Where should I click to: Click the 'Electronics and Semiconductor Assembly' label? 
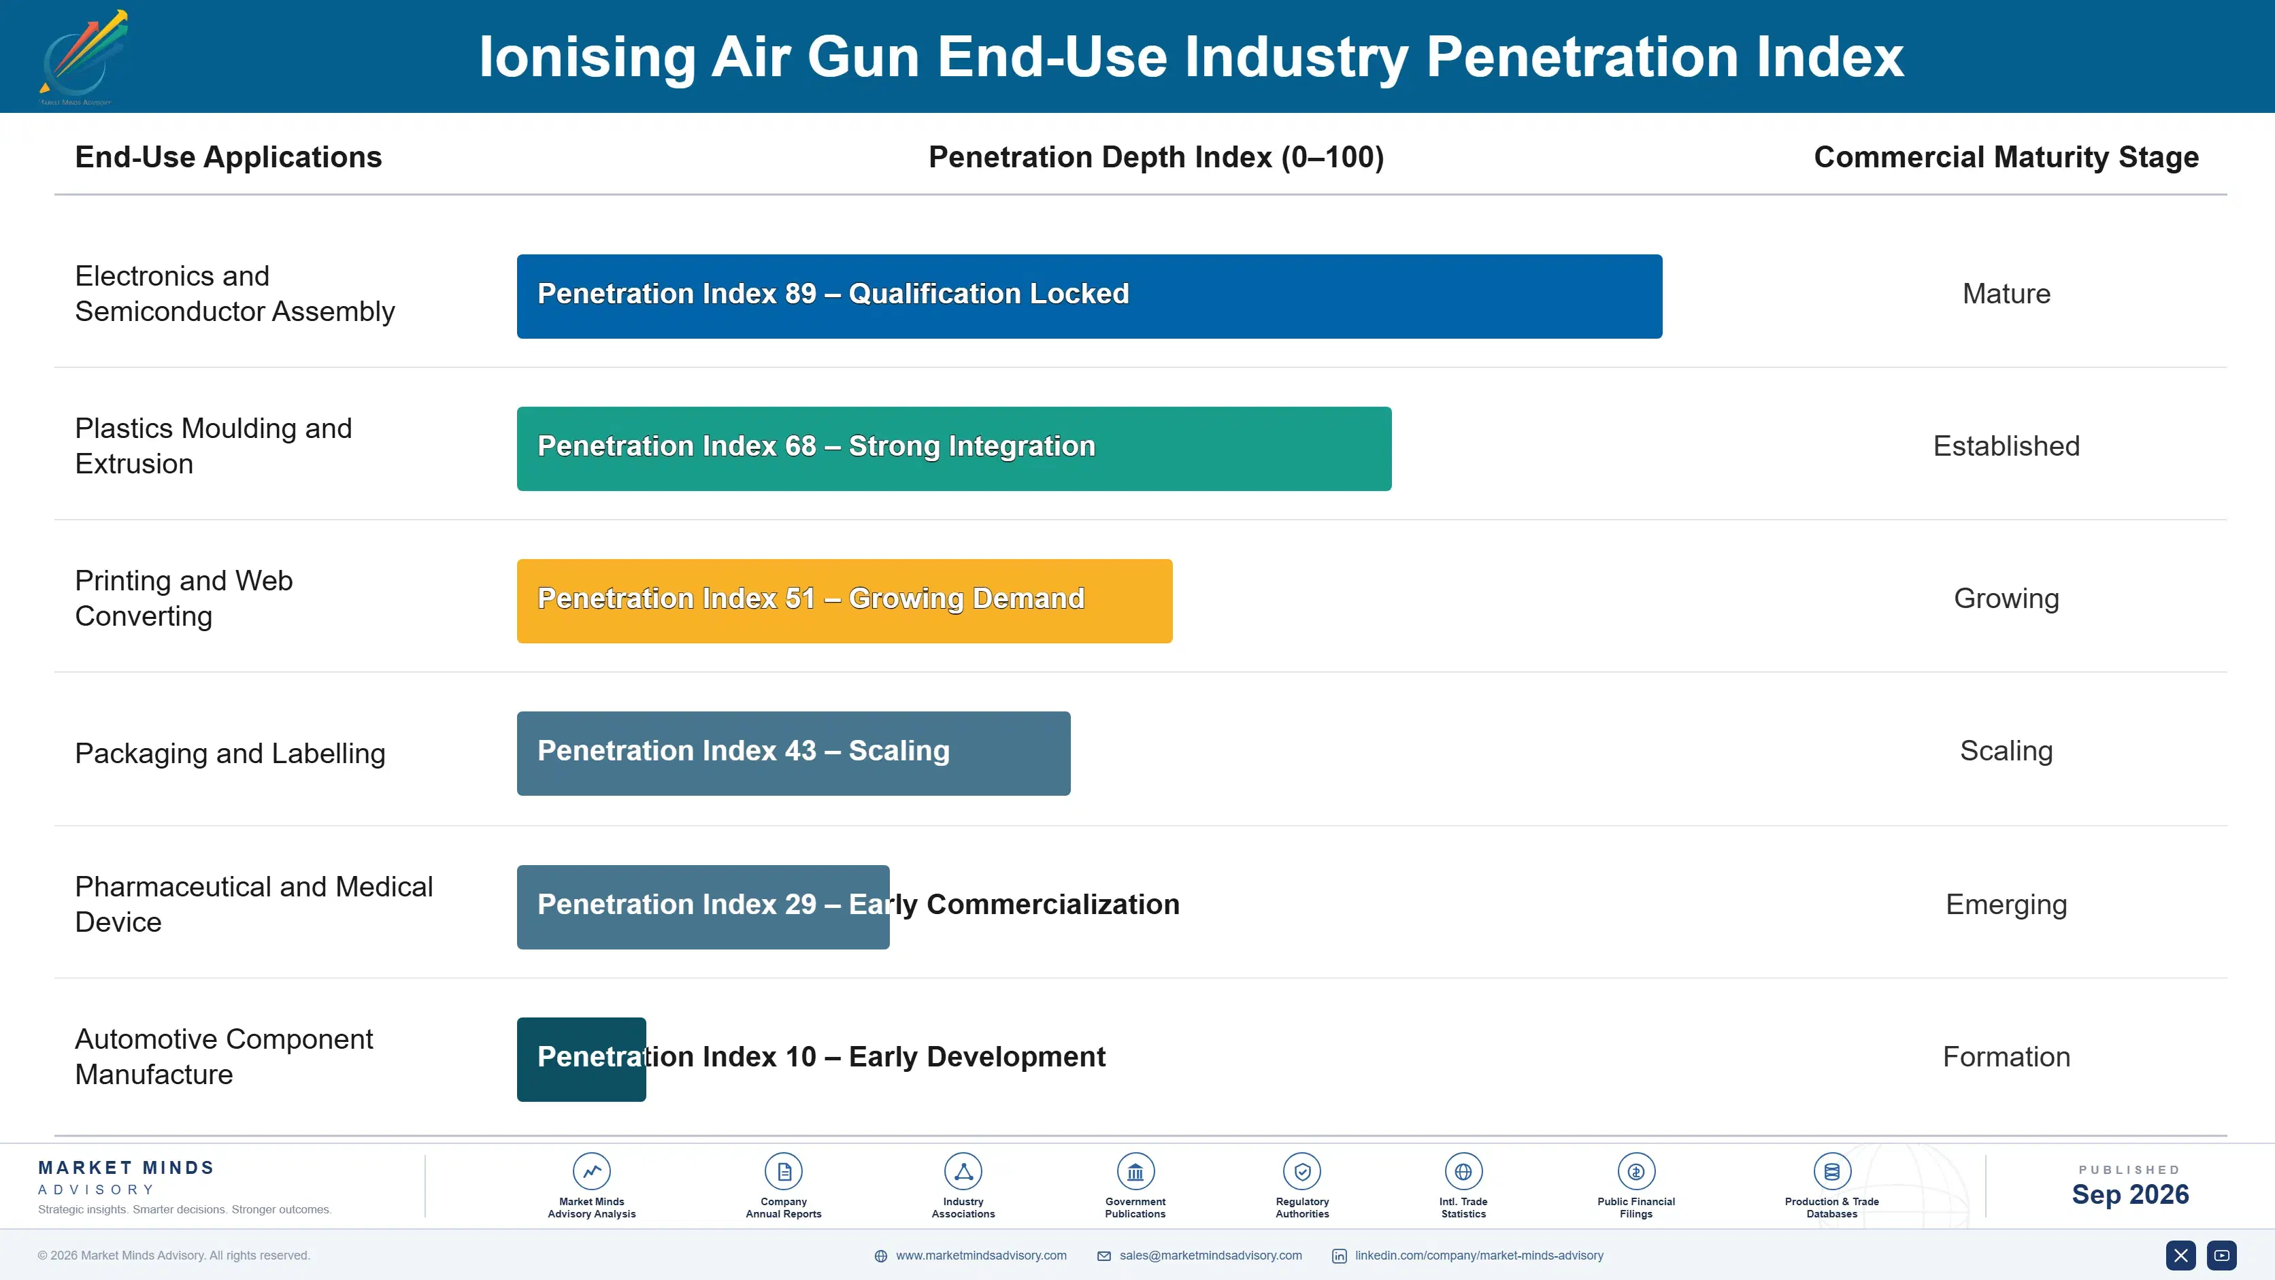click(235, 294)
